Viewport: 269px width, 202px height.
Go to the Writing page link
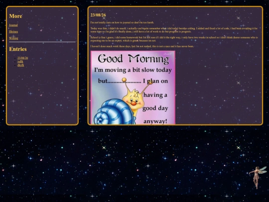point(13,38)
